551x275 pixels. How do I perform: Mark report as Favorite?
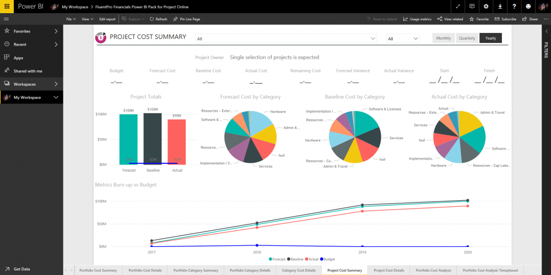point(479,19)
